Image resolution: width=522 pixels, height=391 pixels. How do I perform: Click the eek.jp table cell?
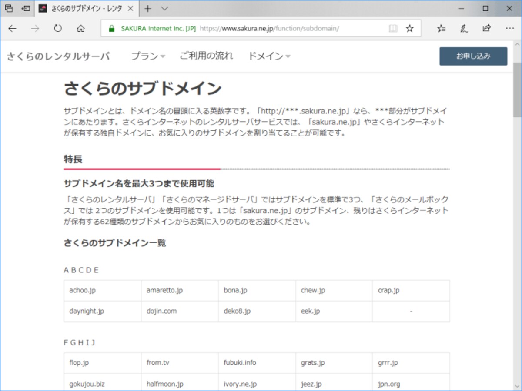click(334, 311)
